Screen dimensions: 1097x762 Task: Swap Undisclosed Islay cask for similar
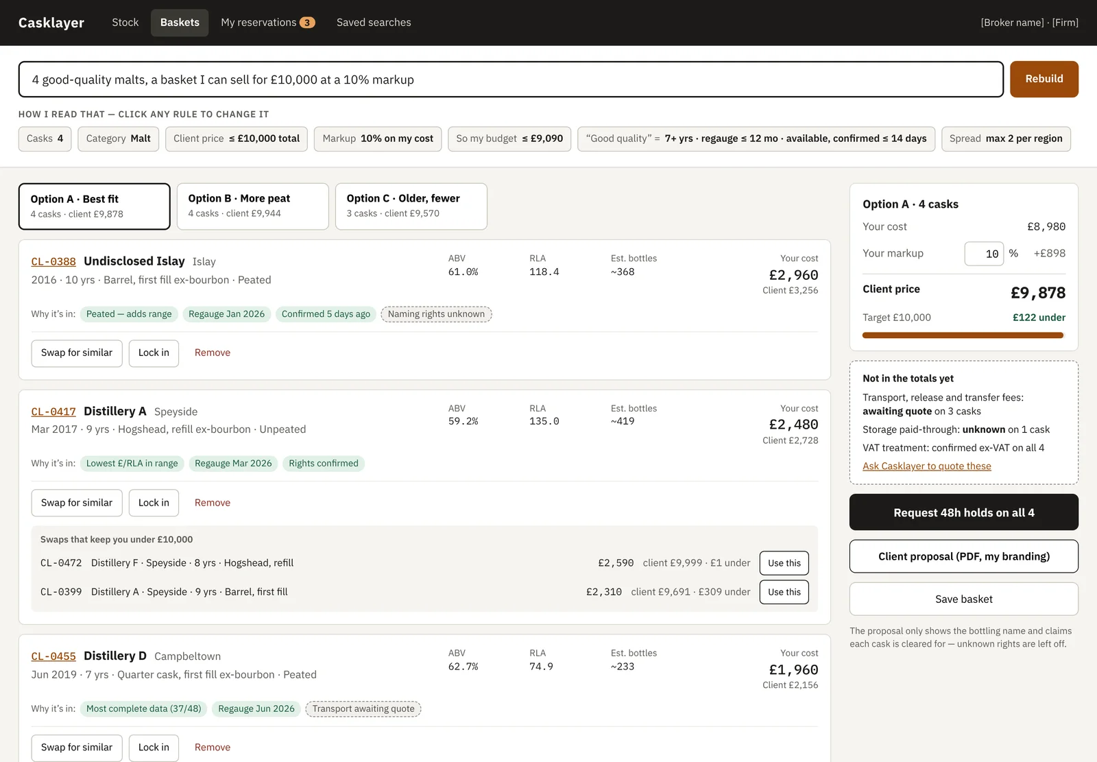[77, 353]
